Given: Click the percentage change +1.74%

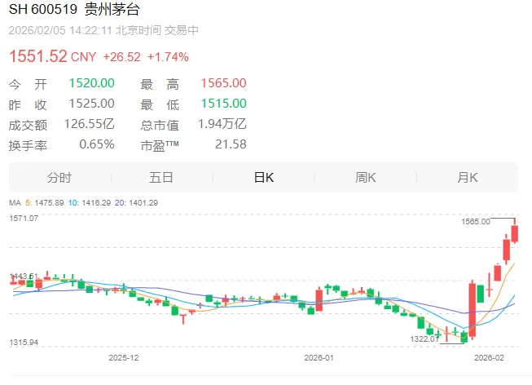Looking at the screenshot, I should [168, 57].
